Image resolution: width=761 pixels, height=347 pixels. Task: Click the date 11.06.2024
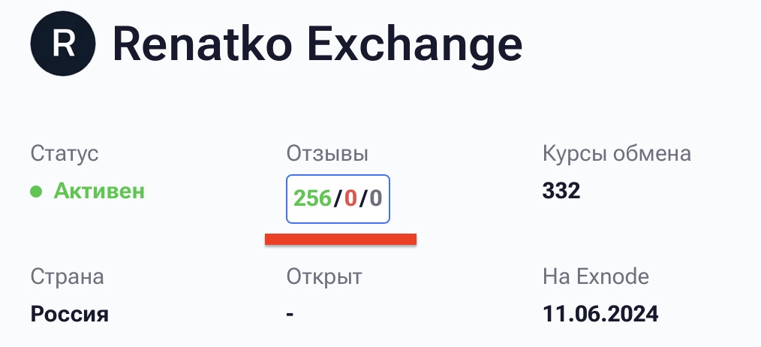[600, 313]
